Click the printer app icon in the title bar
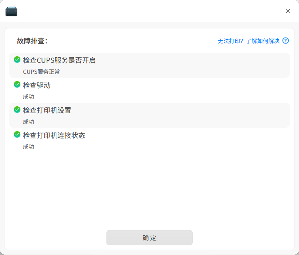 tap(11, 11)
